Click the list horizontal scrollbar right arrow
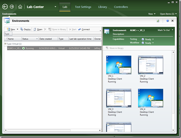 (x=100, y=130)
